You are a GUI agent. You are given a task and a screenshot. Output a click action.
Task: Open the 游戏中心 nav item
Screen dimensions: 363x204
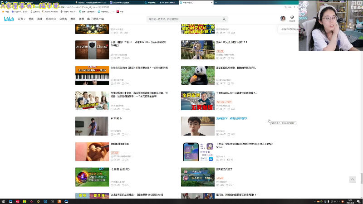tap(51, 19)
